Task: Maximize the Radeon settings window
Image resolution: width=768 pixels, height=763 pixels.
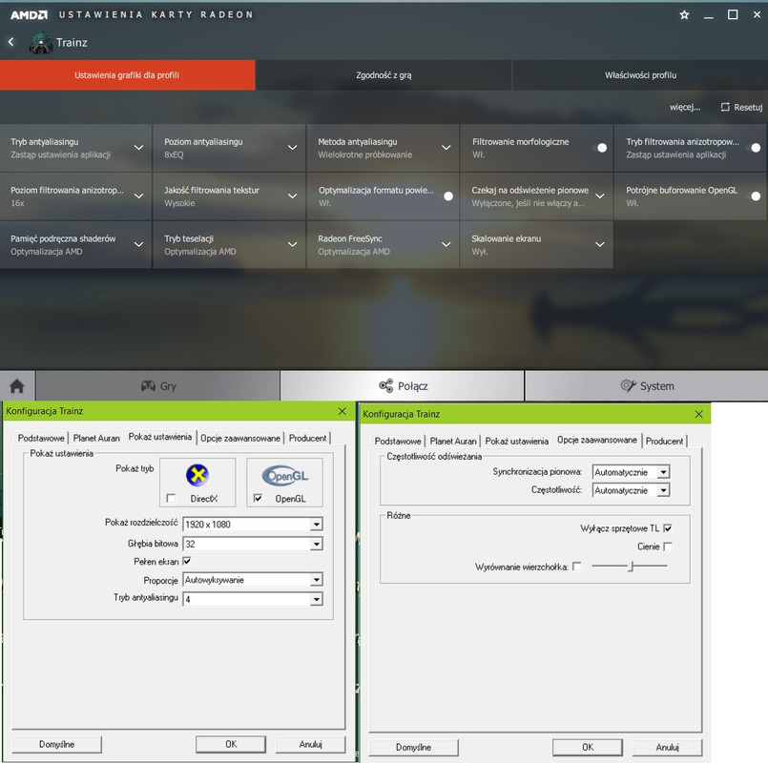Action: tap(733, 14)
